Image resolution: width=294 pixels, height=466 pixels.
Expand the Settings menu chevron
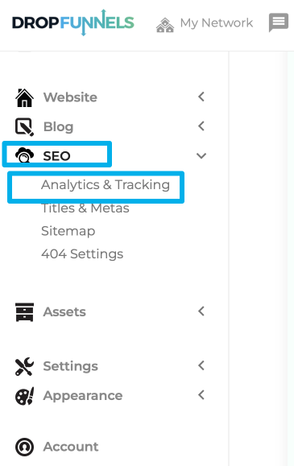pyautogui.click(x=201, y=365)
